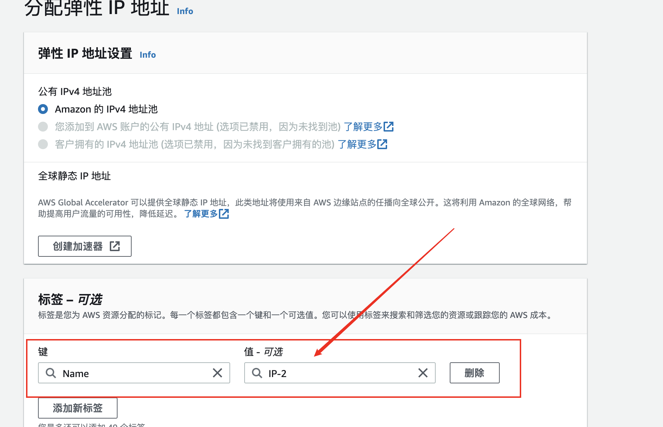Click the 添加新标签 button
The height and width of the screenshot is (427, 663).
coord(78,408)
